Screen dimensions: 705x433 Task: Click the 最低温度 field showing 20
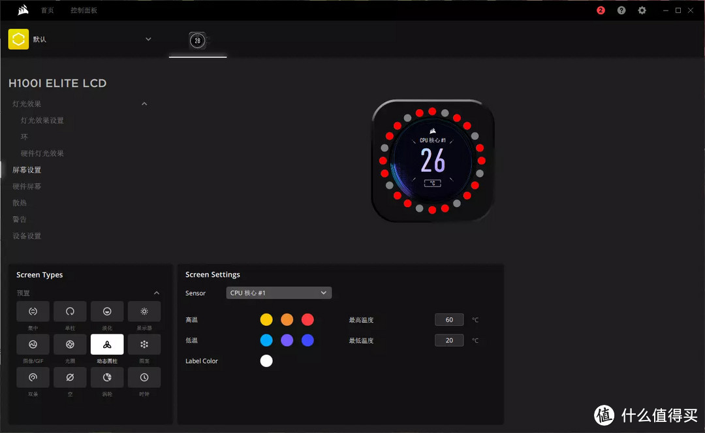(x=449, y=340)
